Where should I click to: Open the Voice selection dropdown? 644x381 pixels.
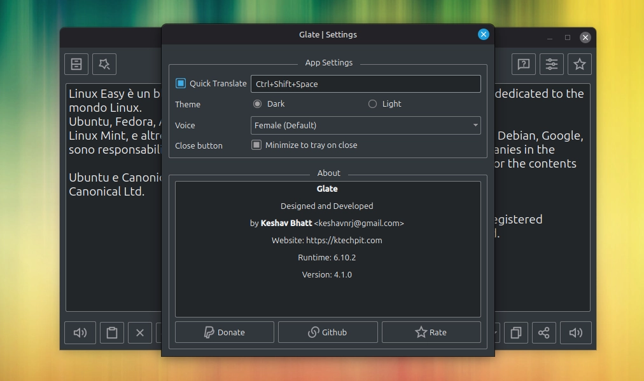365,125
